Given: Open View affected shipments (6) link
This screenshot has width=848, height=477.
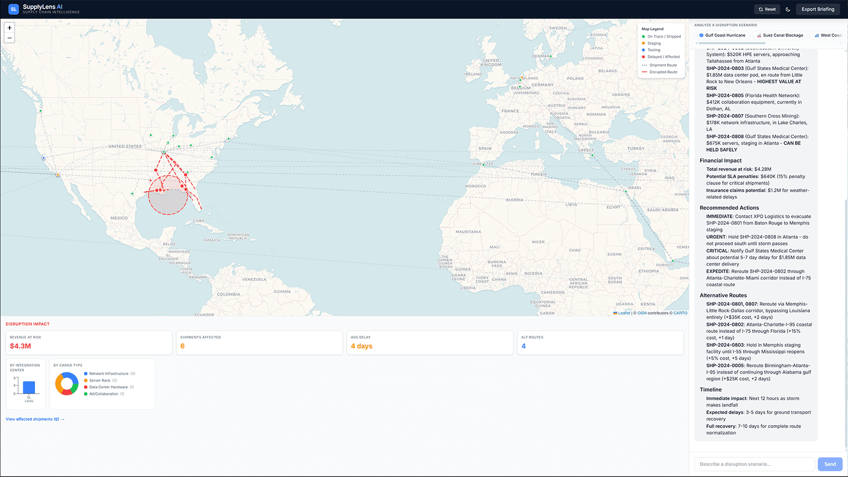Looking at the screenshot, I should pos(34,419).
